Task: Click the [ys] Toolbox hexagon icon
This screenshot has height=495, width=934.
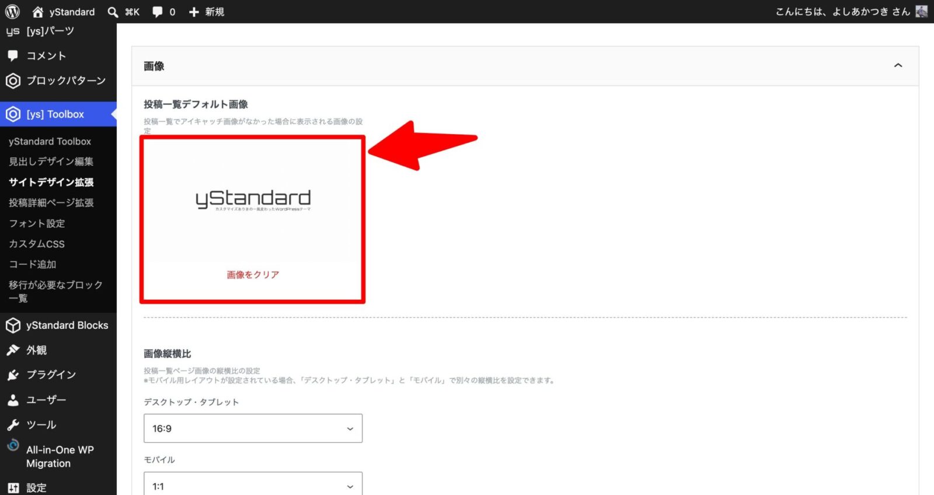Action: click(x=13, y=114)
